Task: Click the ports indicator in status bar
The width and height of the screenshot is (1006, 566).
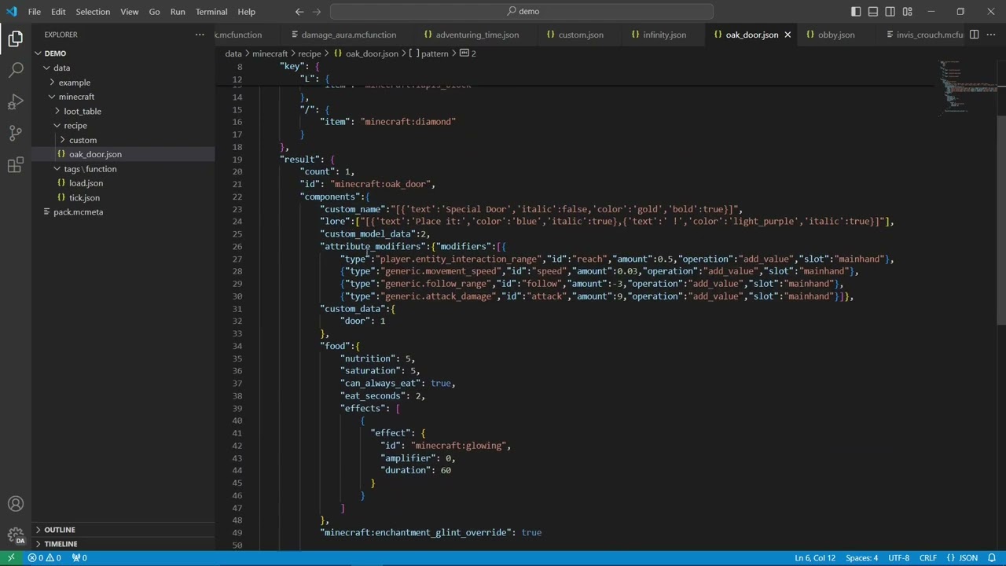Action: click(x=79, y=558)
